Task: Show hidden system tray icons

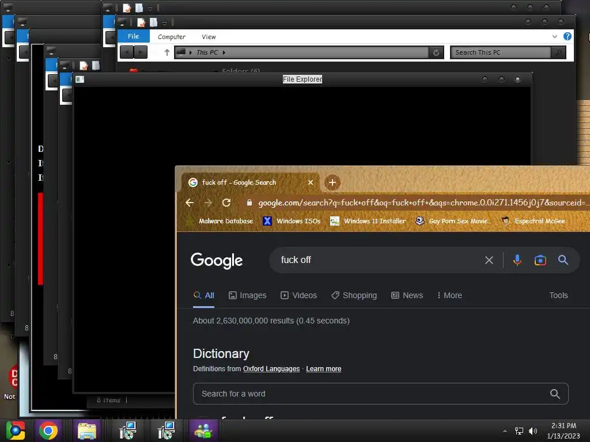Action: (505, 431)
